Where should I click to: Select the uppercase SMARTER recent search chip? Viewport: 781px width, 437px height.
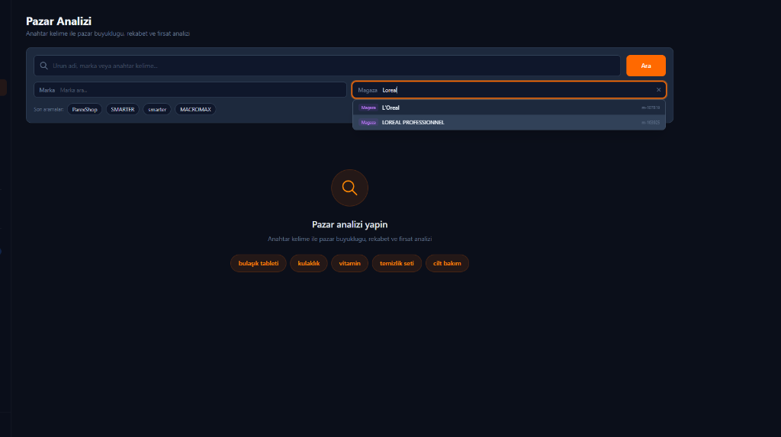[122, 110]
